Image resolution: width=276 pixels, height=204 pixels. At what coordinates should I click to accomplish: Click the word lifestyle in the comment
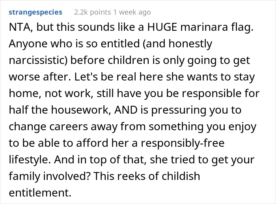point(30,160)
